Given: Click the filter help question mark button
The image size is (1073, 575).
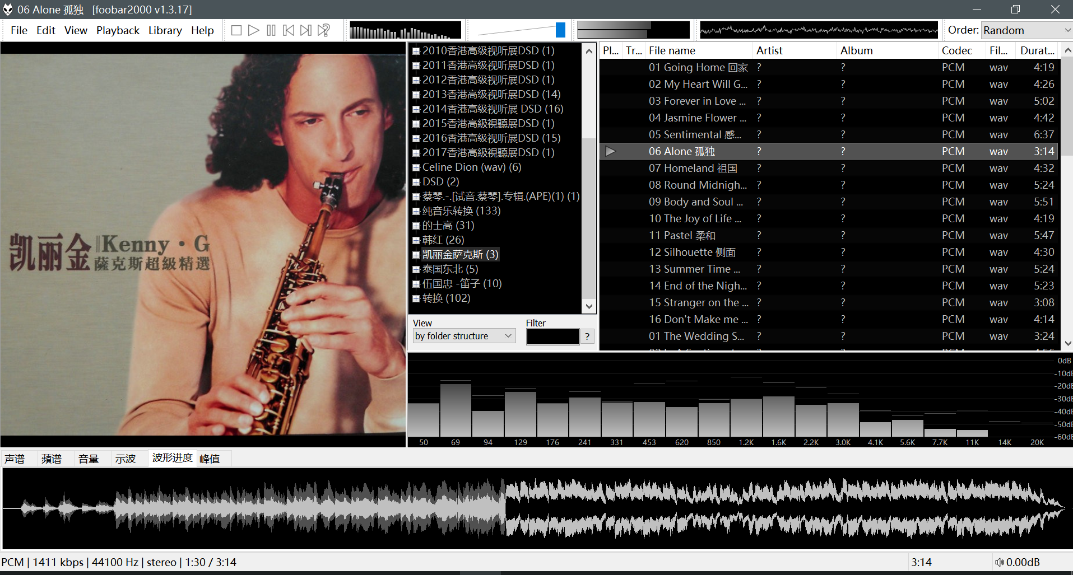Looking at the screenshot, I should [x=587, y=336].
